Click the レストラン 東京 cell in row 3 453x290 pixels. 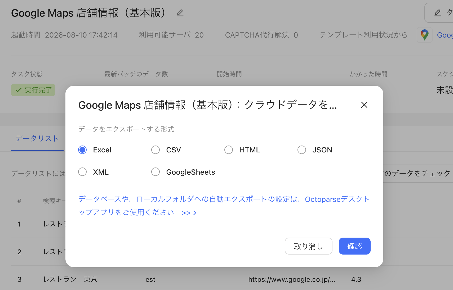(70, 279)
